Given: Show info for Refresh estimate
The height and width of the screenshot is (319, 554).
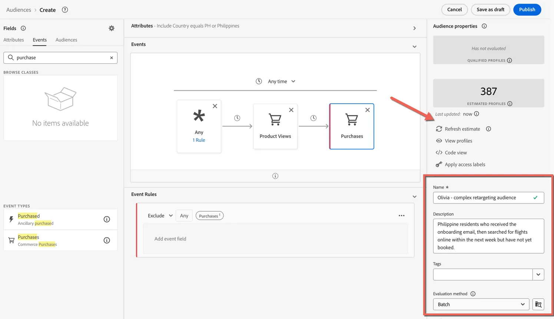Looking at the screenshot, I should pyautogui.click(x=488, y=129).
